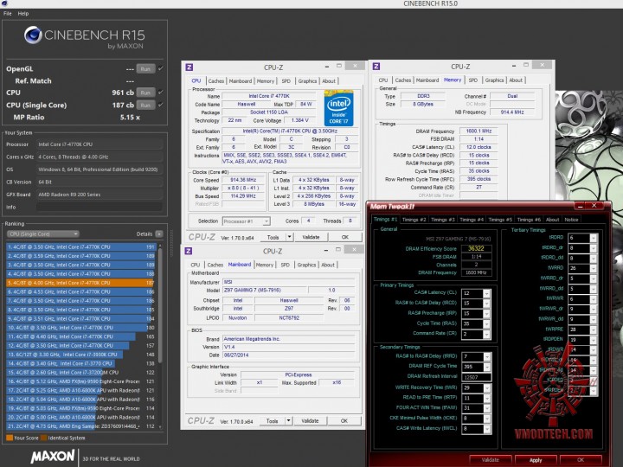Click BIOS date value 06/27/2014

288,355
